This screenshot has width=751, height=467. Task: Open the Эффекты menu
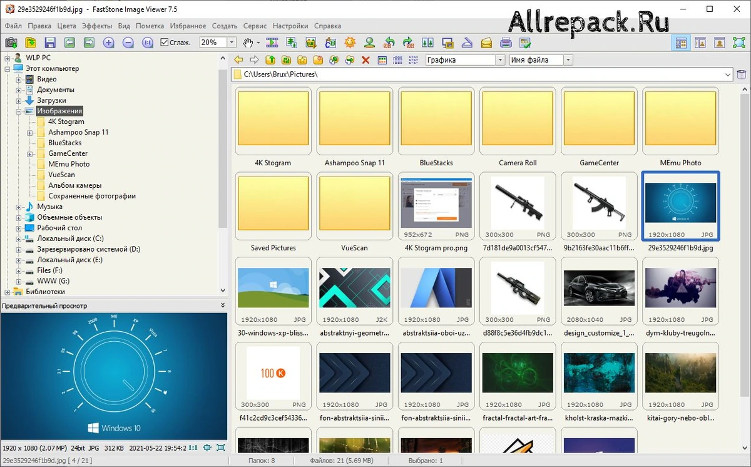pos(97,26)
